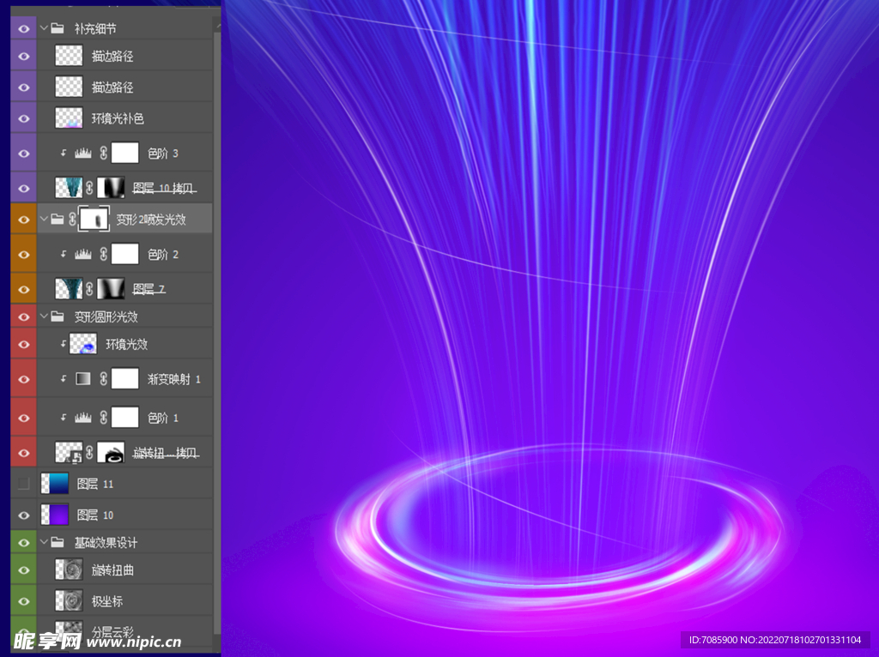Show the hidden 图层 11 layer
Screen dimensions: 879x657
pyautogui.click(x=23, y=484)
